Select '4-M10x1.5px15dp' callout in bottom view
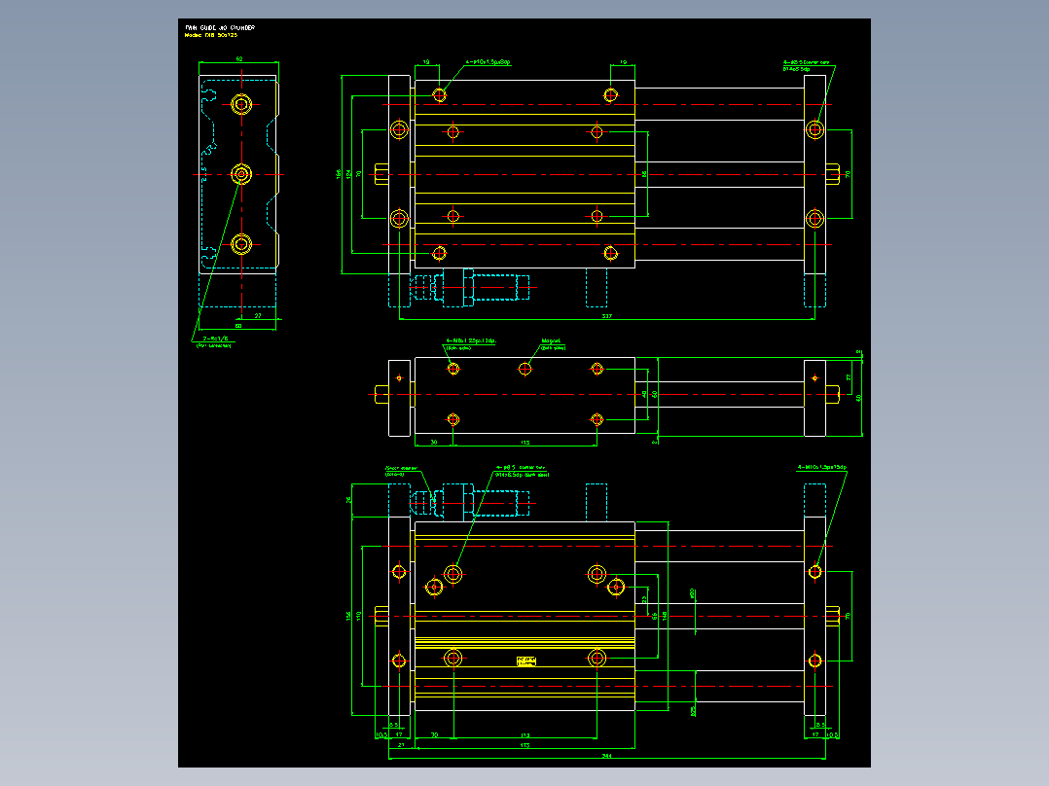Screen dimensions: 1049x786 click(822, 468)
